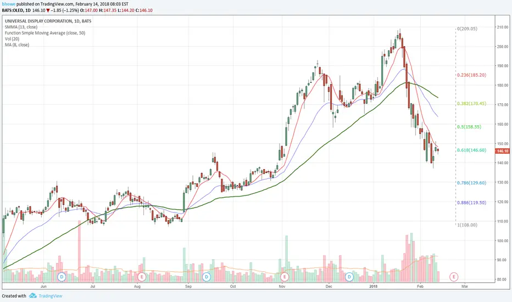Image resolution: width=512 pixels, height=302 pixels.
Task: Click the 200.00 price axis label
Action: click(x=503, y=47)
